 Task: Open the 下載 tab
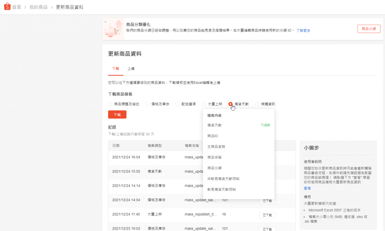[115, 69]
